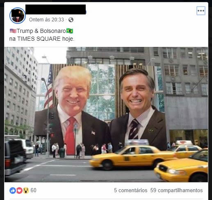Open the "5 comentários" link
Image resolution: width=212 pixels, height=200 pixels.
coord(130,191)
